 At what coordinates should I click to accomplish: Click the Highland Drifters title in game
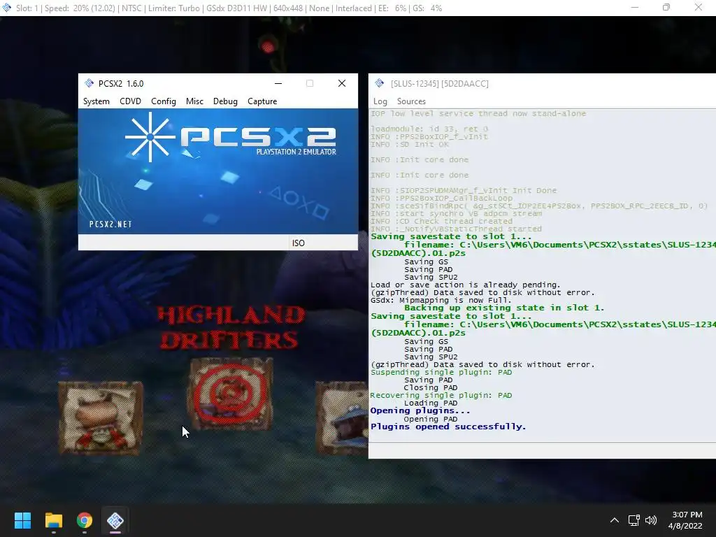tap(231, 328)
